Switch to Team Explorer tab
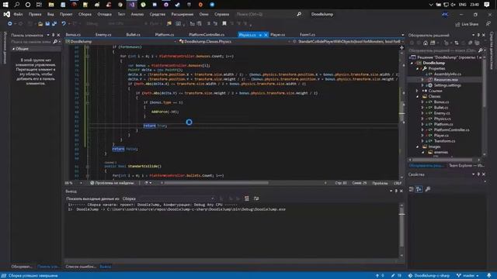The width and height of the screenshot is (497, 279). point(466,165)
